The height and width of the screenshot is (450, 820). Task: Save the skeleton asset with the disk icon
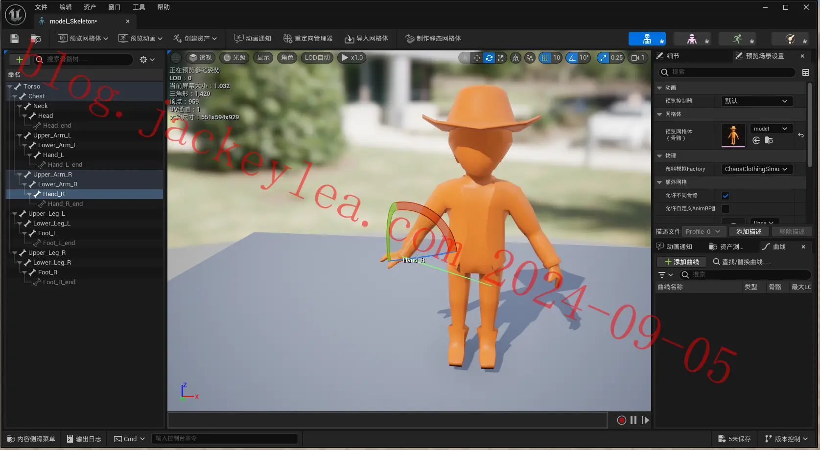point(15,39)
